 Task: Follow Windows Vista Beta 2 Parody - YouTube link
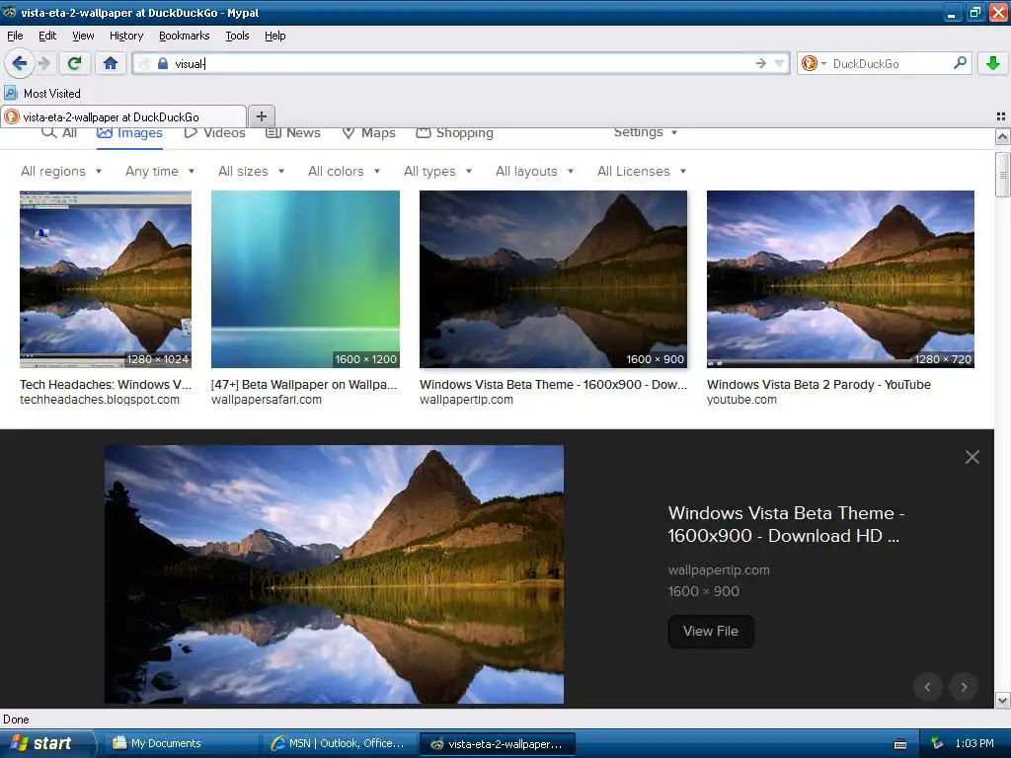[x=818, y=384]
